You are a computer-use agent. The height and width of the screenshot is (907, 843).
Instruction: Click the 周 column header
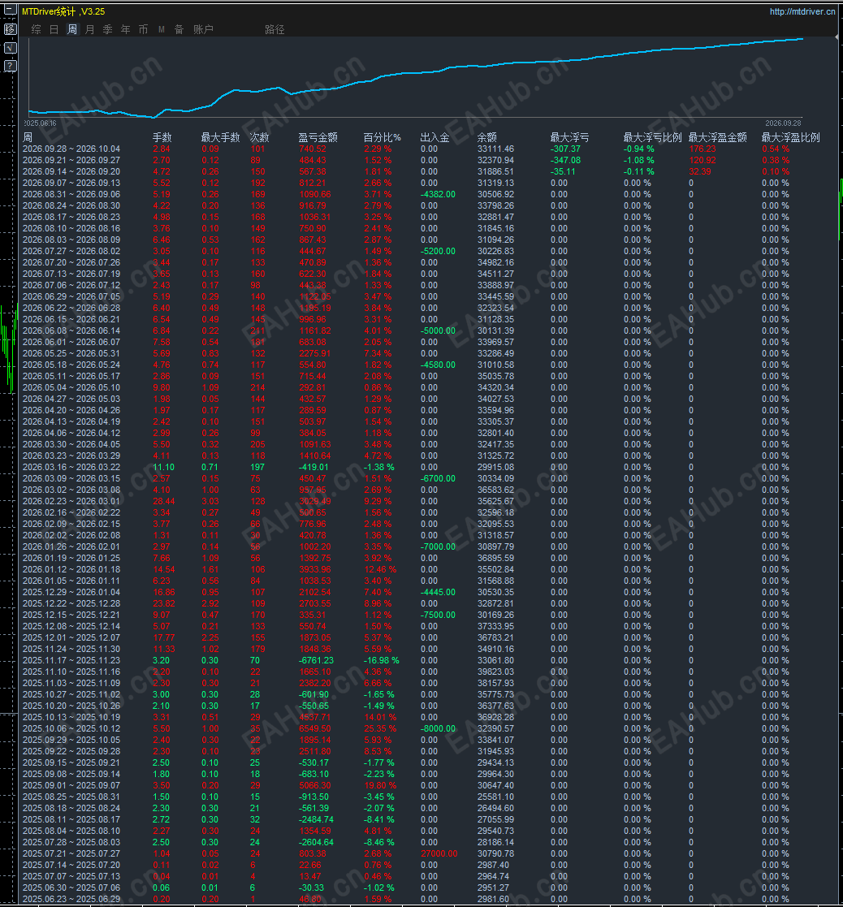point(28,137)
